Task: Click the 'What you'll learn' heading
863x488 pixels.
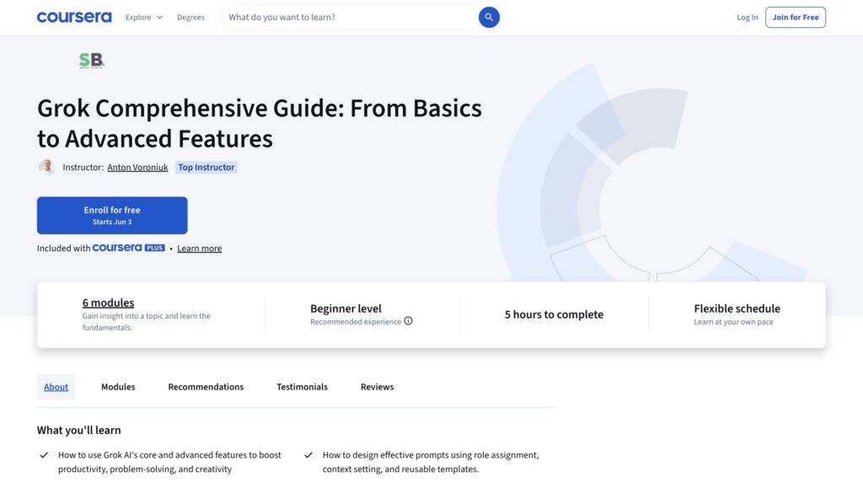Action: coord(78,430)
